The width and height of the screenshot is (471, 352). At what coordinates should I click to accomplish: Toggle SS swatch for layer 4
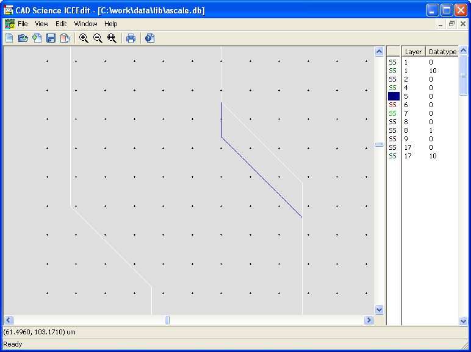tap(393, 88)
